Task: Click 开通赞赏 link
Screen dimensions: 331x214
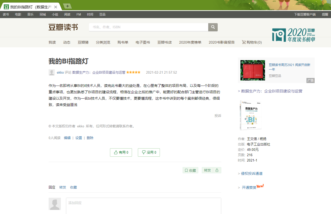Action: [x=249, y=188]
